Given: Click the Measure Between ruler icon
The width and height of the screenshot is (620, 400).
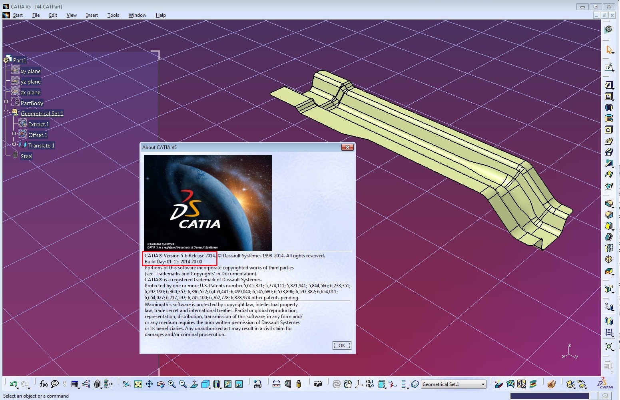Looking at the screenshot, I should click(276, 384).
